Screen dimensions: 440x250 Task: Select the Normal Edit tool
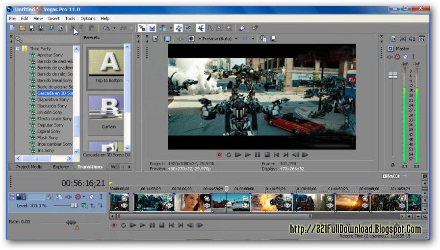[x=201, y=28]
